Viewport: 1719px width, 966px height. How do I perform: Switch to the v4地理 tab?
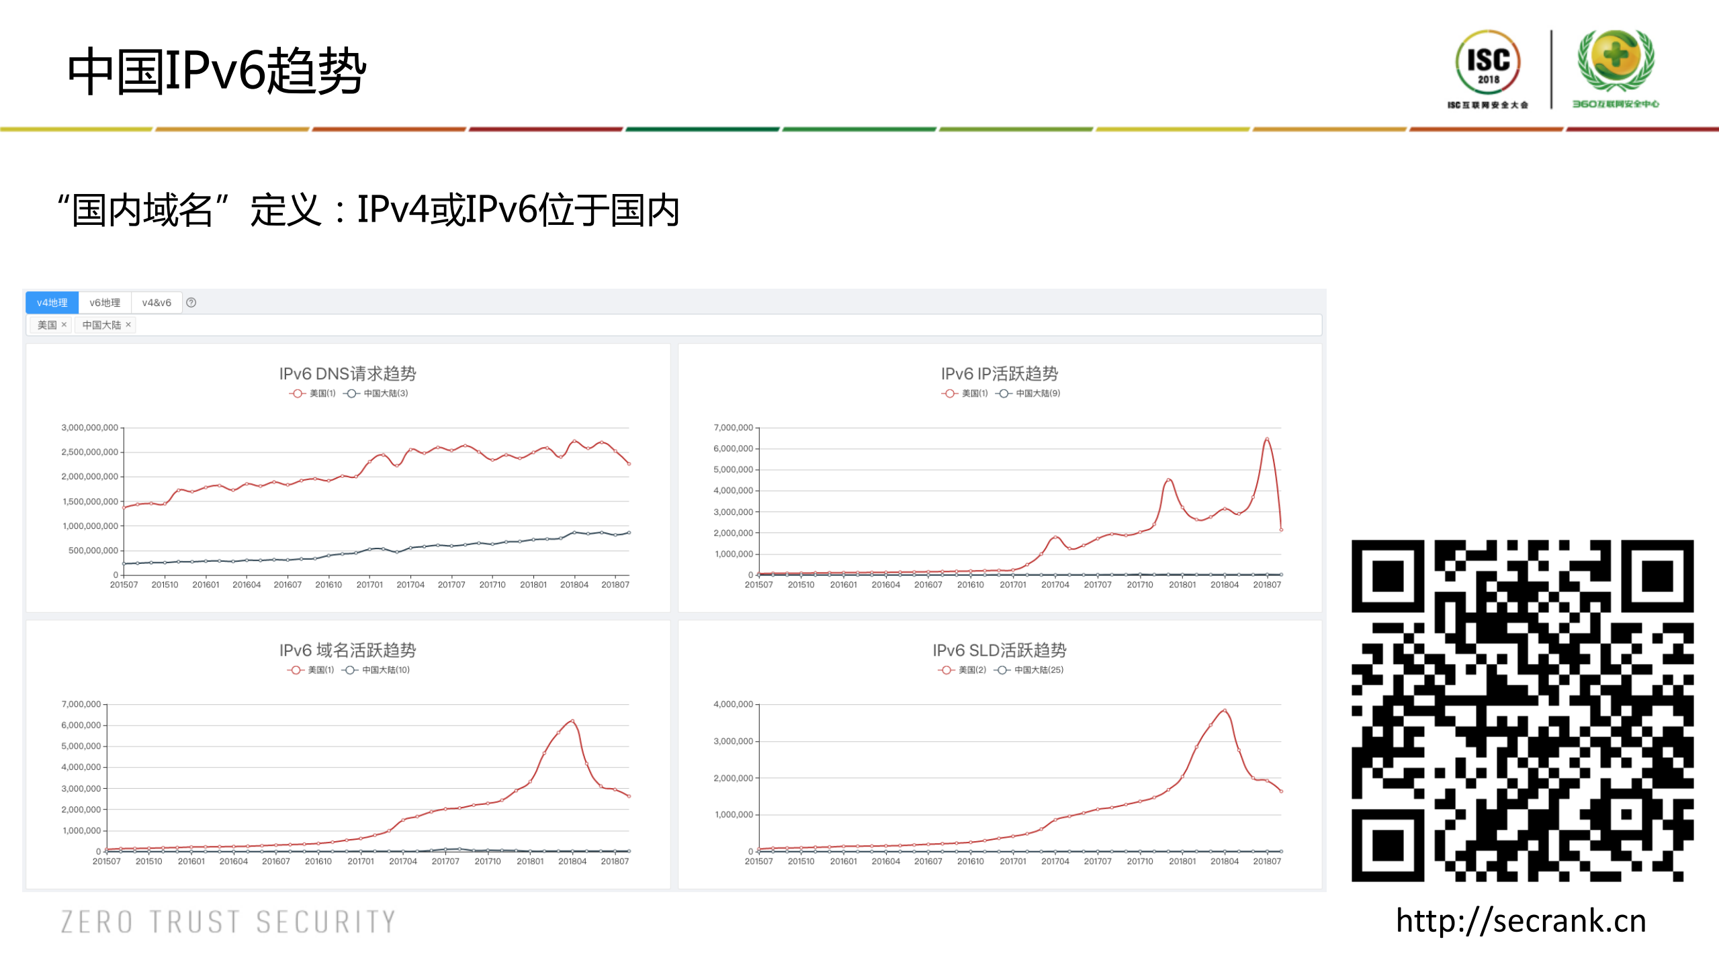(x=52, y=303)
